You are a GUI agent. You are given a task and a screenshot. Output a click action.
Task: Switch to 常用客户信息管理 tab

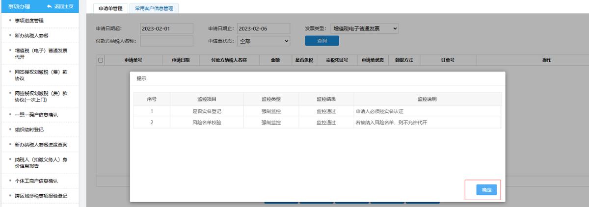pyautogui.click(x=154, y=8)
